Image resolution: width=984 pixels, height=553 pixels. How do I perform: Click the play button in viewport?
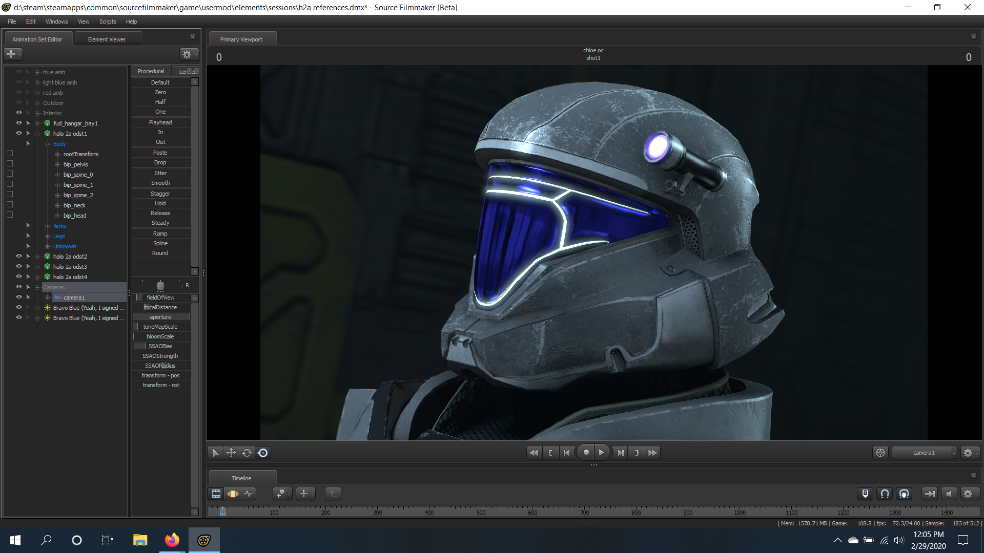pyautogui.click(x=602, y=453)
